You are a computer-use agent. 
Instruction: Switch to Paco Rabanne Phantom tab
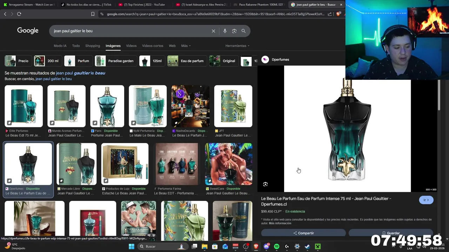(x=258, y=5)
